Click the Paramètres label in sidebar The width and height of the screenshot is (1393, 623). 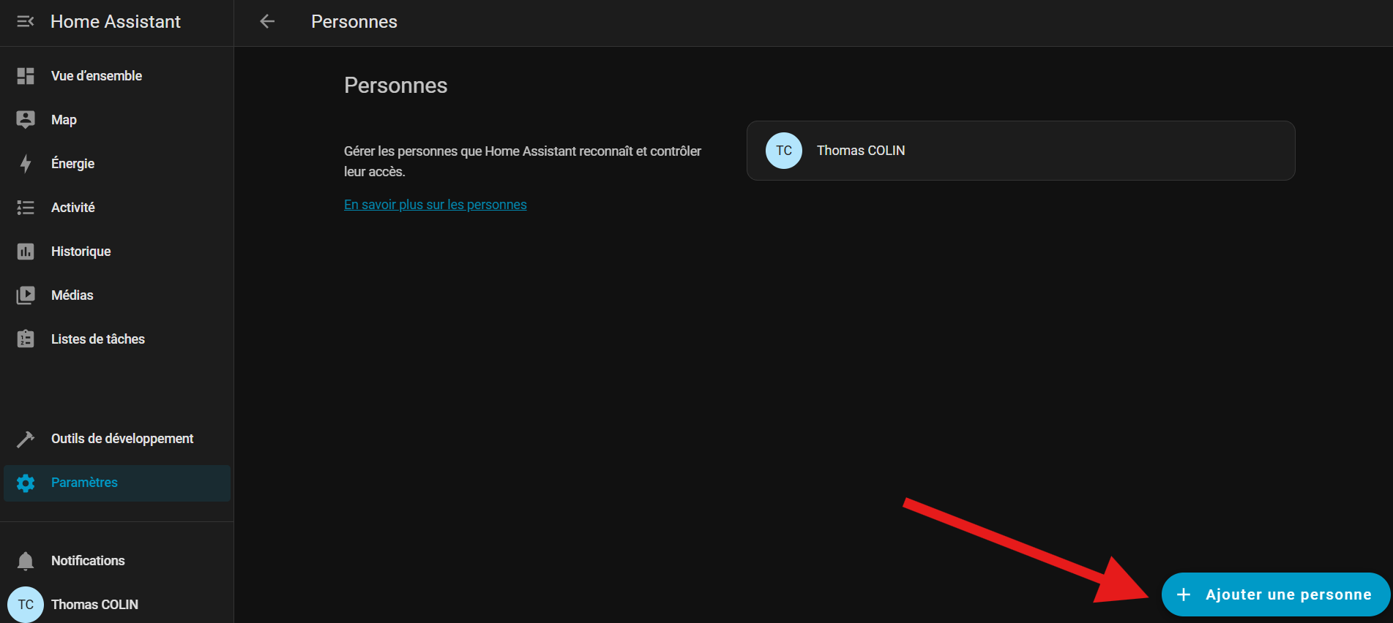(84, 483)
